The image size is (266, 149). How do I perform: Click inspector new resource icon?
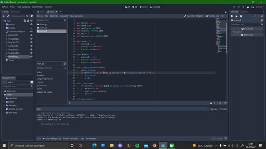[232, 16]
